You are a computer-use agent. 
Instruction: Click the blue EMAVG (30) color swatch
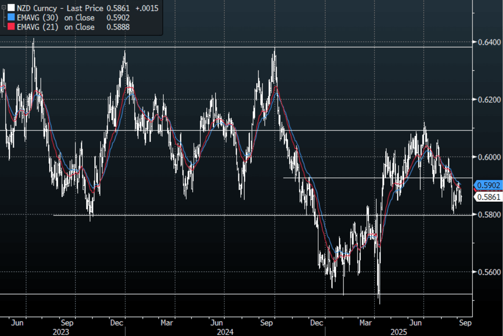coord(11,18)
